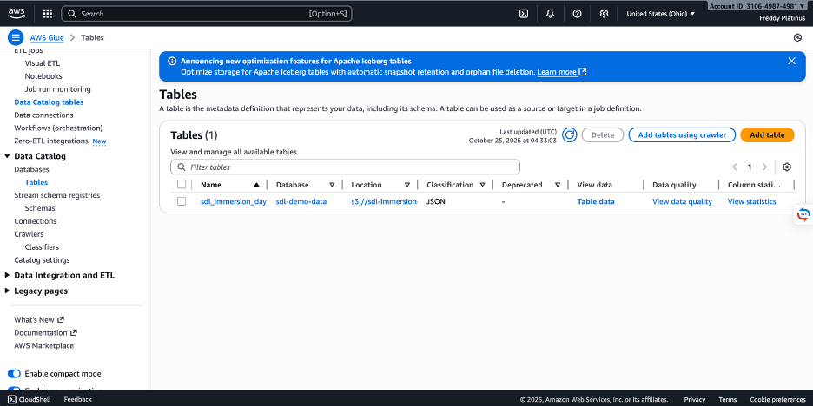Open Workflows (orchestration) page
Viewport: 813px width, 406px height.
[58, 128]
